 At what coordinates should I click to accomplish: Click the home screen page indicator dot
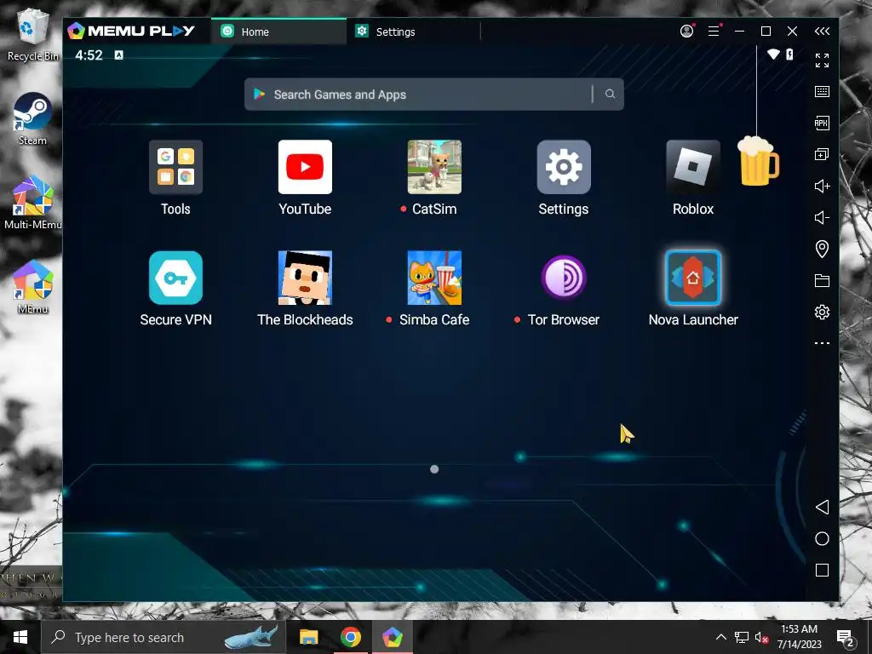[x=434, y=469]
